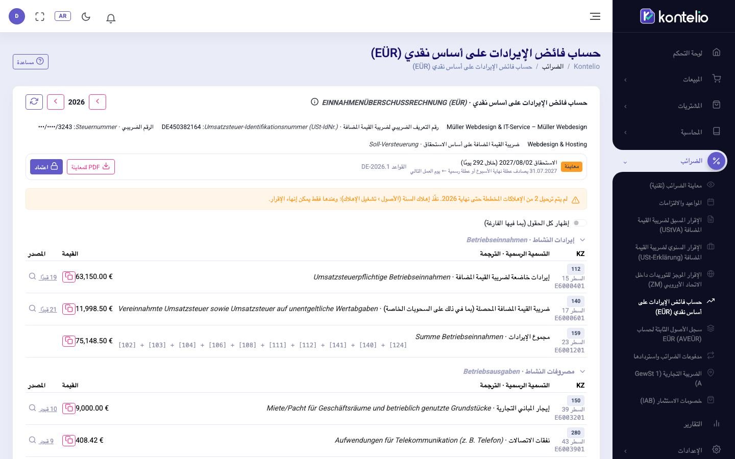Viewport: 735px width, 459px height.
Task: Download the PDF للمعاينة preview
Action: pos(91,167)
